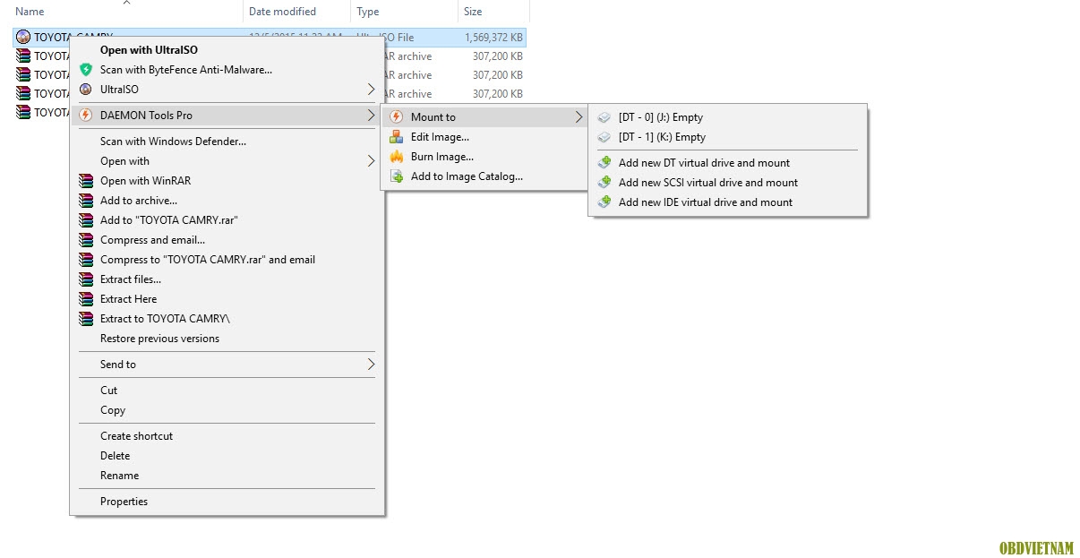Click the Edit Image icon
This screenshot has height=558, width=1080.
pyautogui.click(x=396, y=137)
